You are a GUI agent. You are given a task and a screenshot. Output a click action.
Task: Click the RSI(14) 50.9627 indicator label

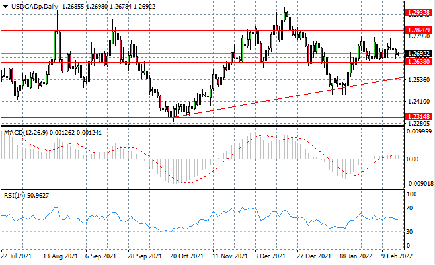pyautogui.click(x=26, y=196)
